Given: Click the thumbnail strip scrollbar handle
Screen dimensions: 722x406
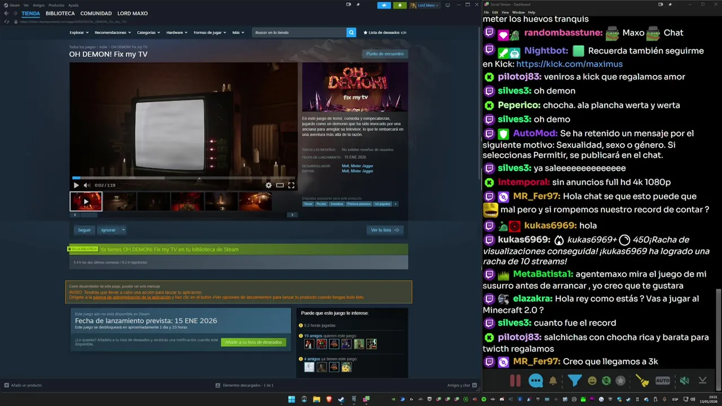Looking at the screenshot, I should pyautogui.click(x=89, y=215).
